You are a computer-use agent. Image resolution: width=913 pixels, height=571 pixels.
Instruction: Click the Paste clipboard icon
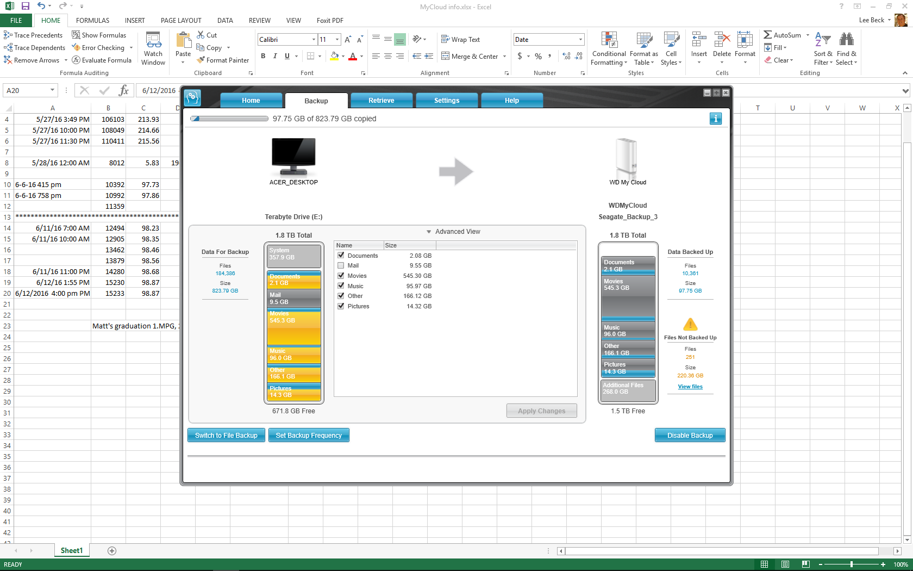(x=183, y=40)
